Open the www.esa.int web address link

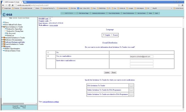pos(54,25)
